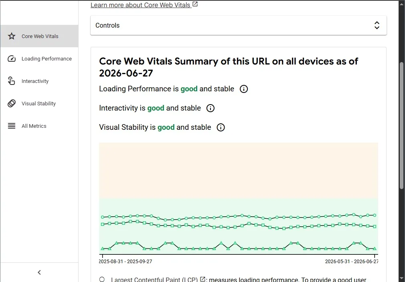This screenshot has width=405, height=282.
Task: Collapse the sidebar with the left chevron
Action: [x=39, y=272]
